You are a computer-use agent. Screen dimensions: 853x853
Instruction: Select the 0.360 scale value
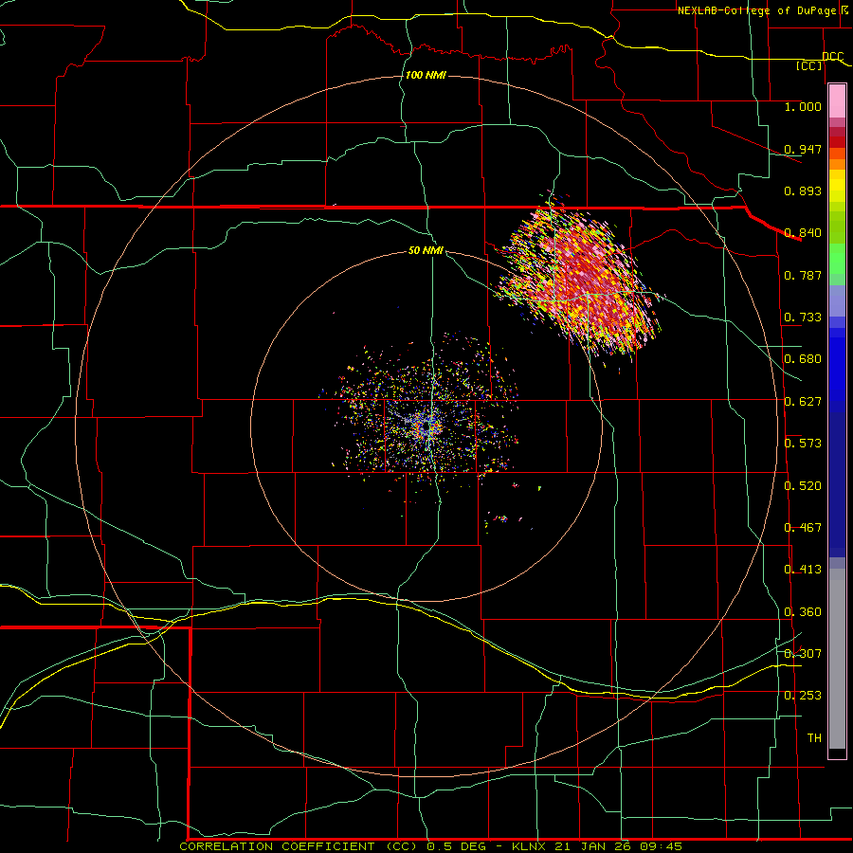coord(803,612)
